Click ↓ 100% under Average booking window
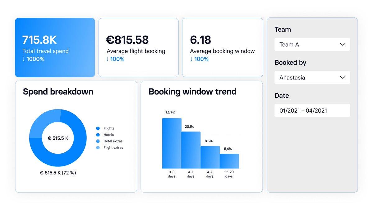The width and height of the screenshot is (373, 210). click(199, 59)
